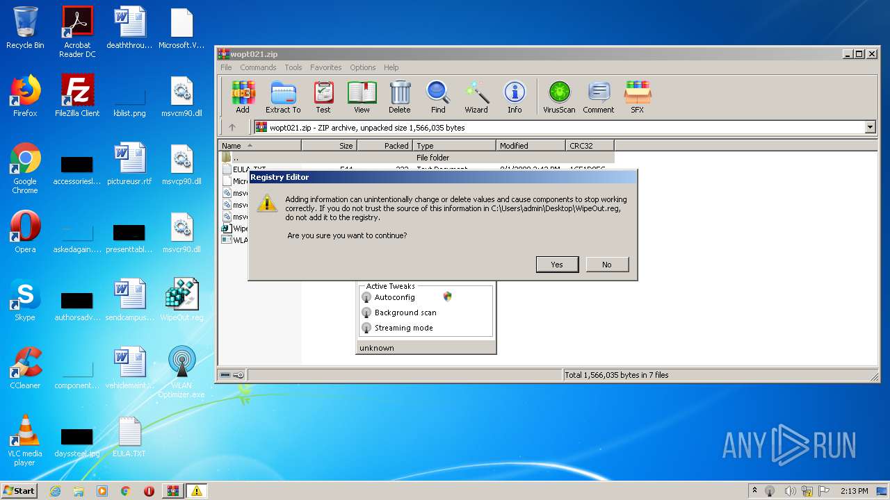The width and height of the screenshot is (890, 500).
Task: Click Internet Explorer taskbar icon
Action: tap(55, 491)
